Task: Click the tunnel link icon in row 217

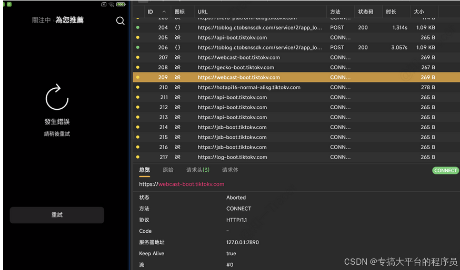Action: tap(177, 157)
